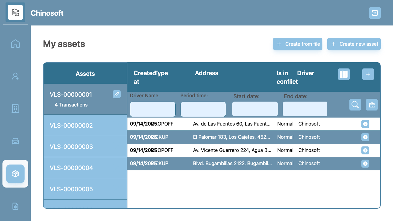393x221 pixels.
Task: Edit VLS-00000001 using the pencil icon
Action: click(117, 94)
